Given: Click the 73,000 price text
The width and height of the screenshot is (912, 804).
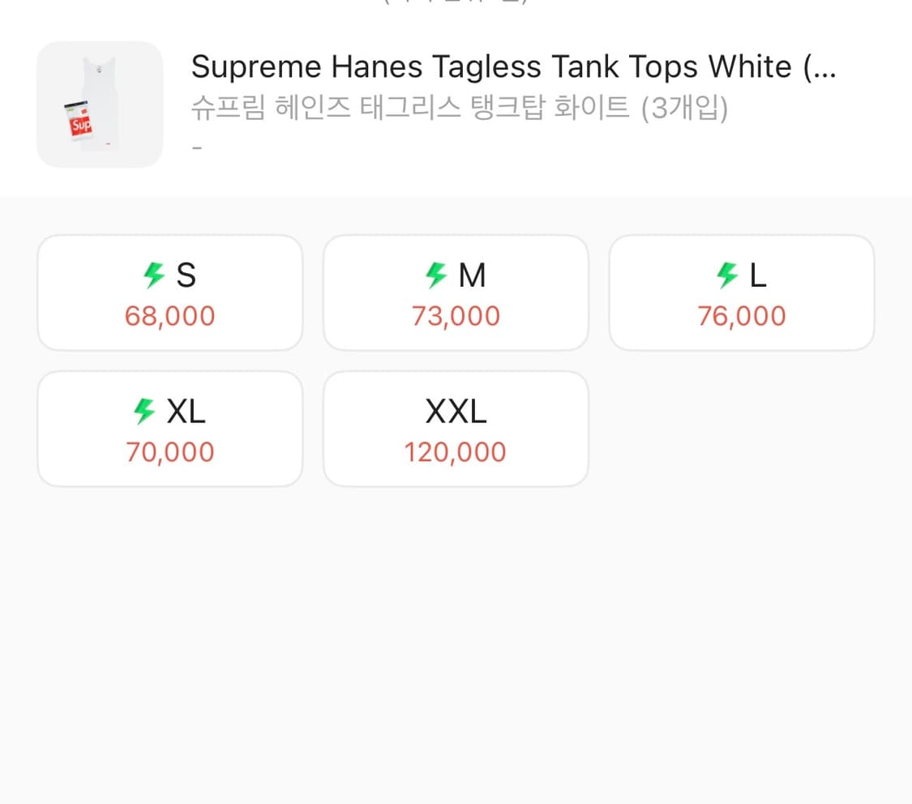Looking at the screenshot, I should 456,316.
